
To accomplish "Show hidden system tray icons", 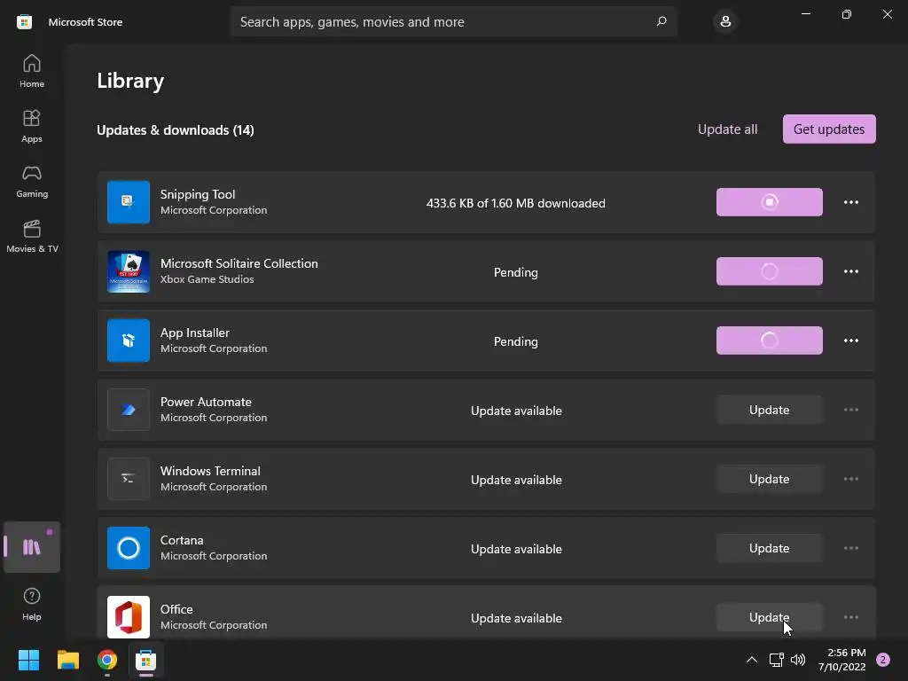I will pyautogui.click(x=752, y=660).
